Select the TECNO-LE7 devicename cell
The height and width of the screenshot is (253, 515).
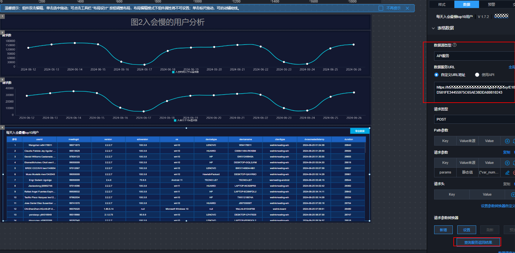(x=245, y=180)
